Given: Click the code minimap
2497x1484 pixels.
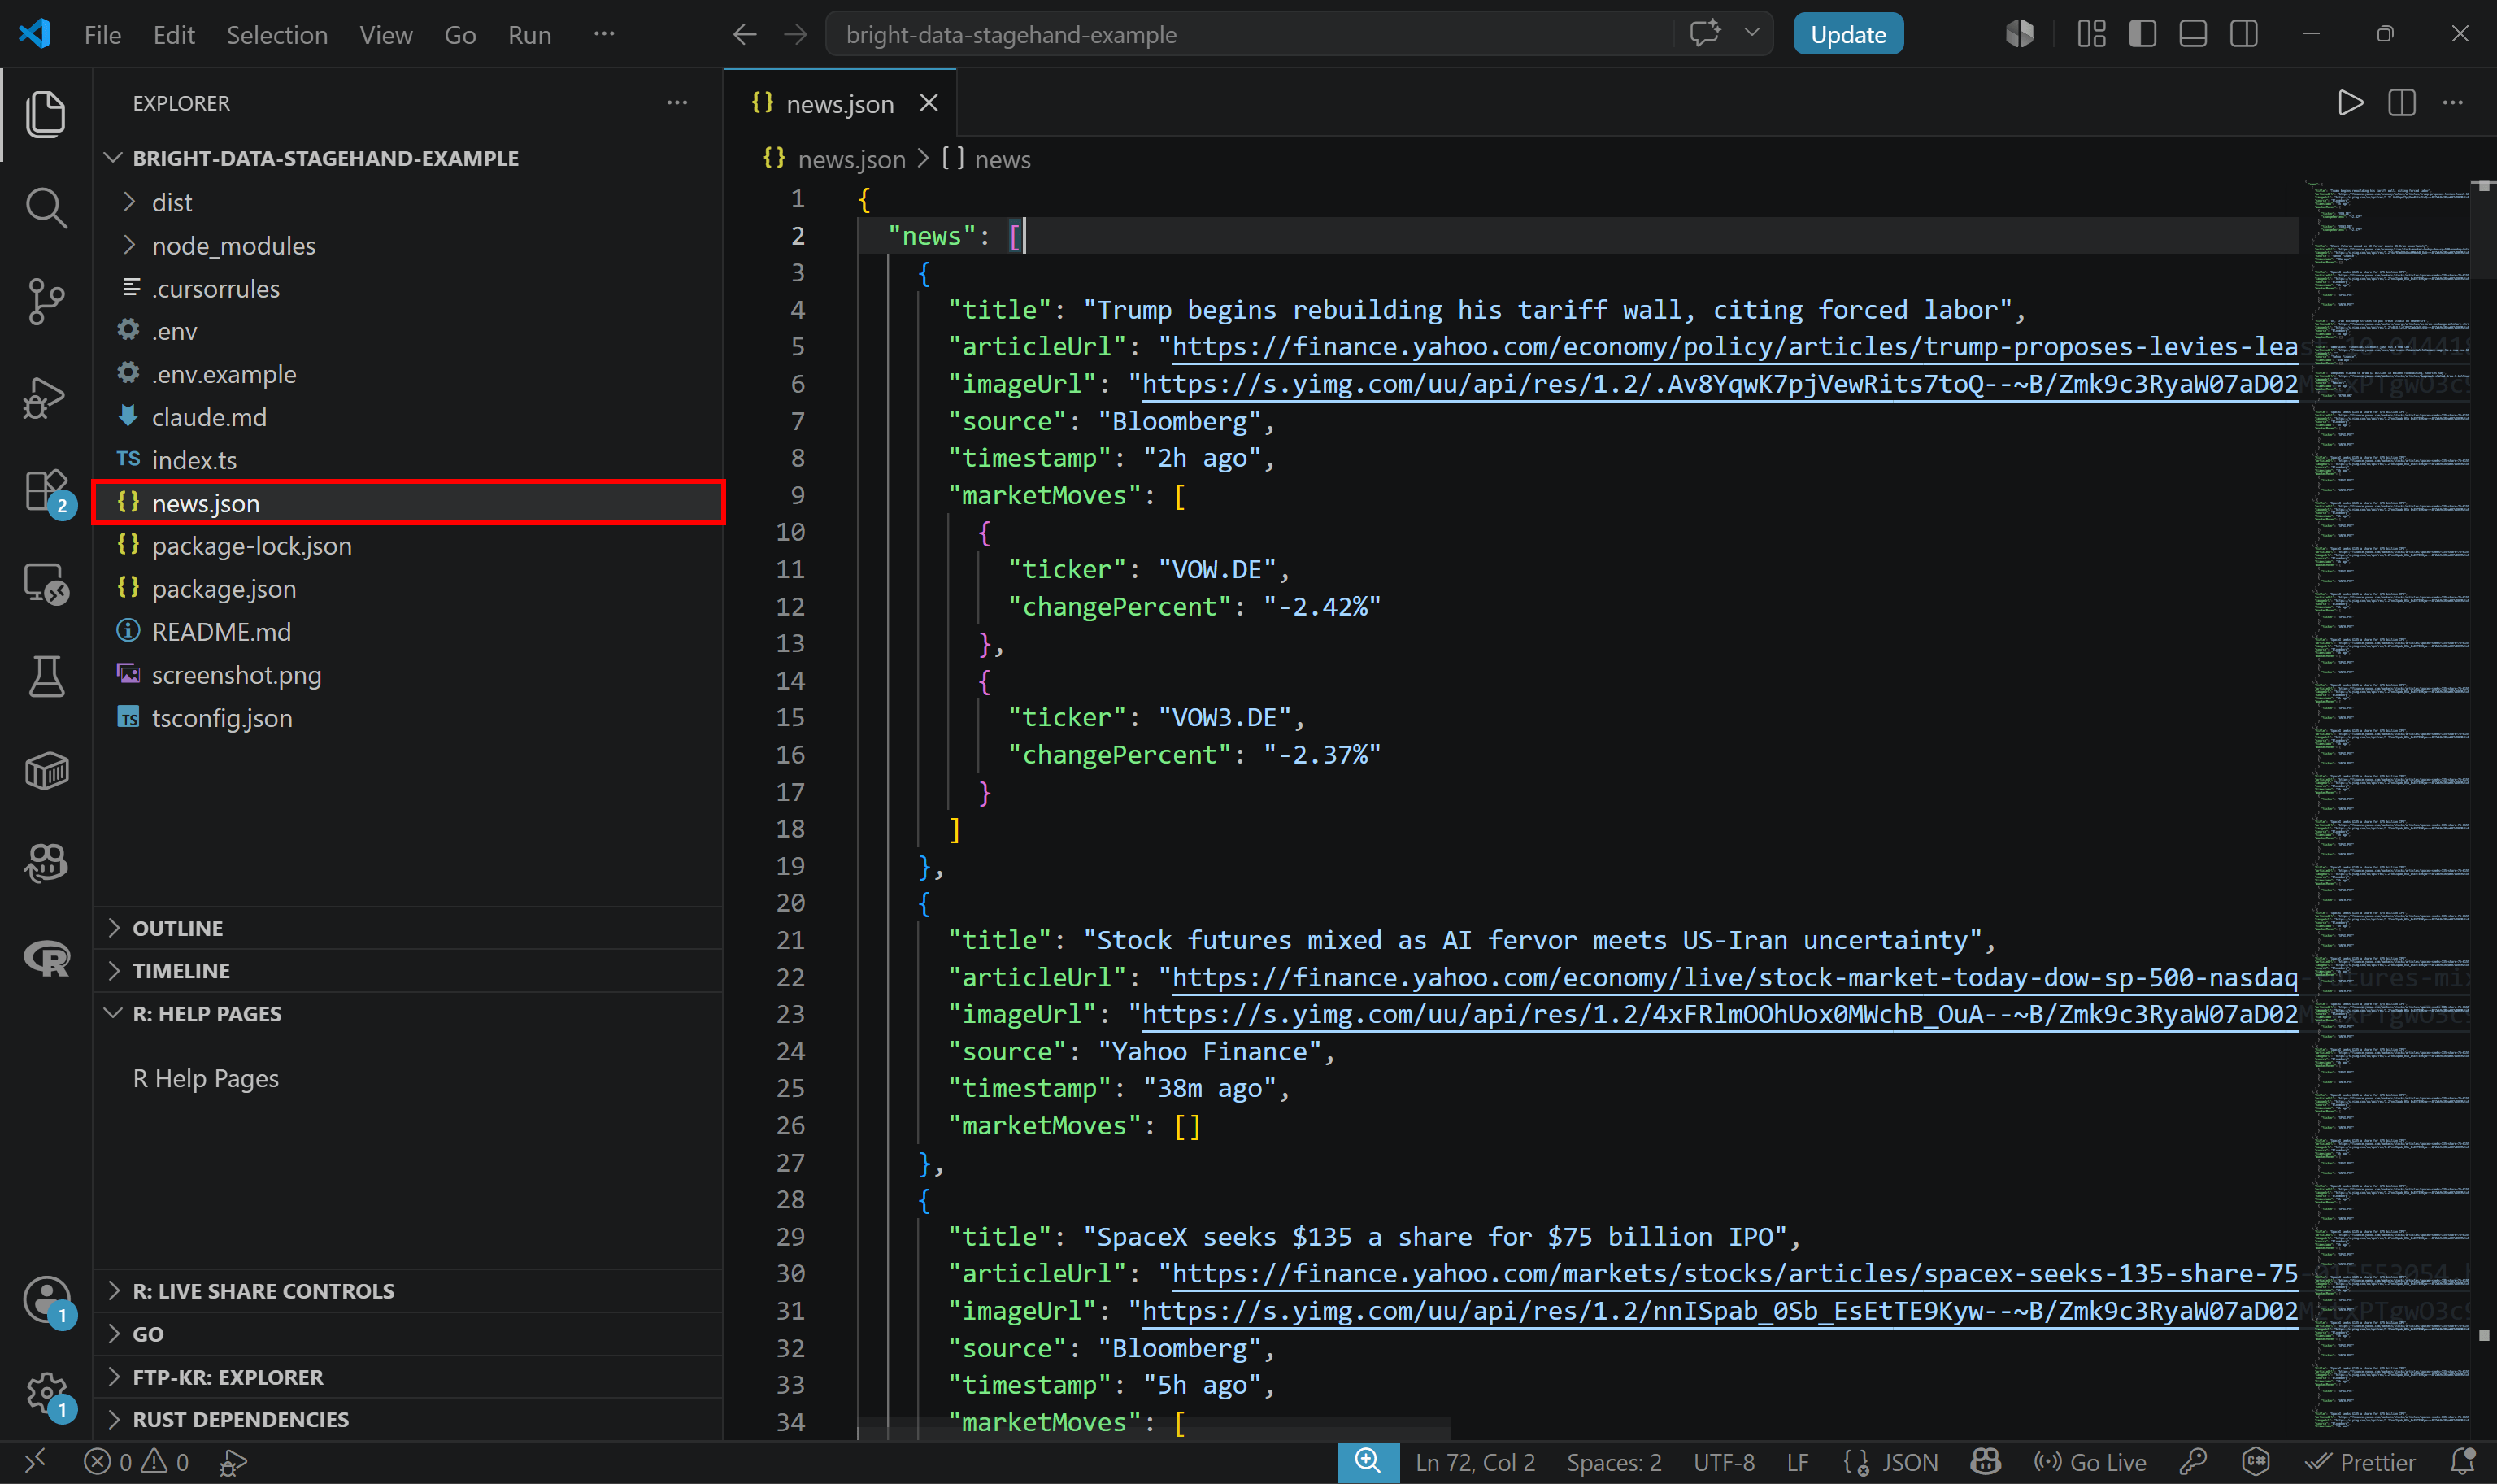Looking at the screenshot, I should [2387, 805].
